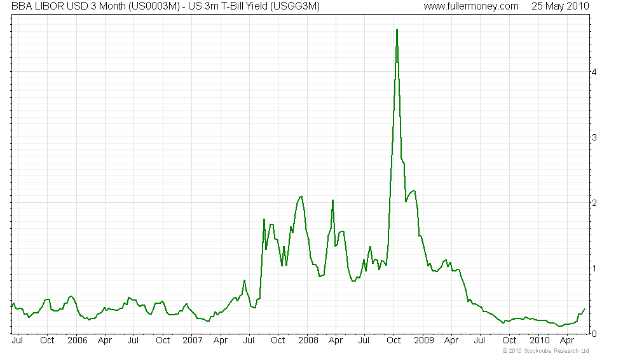
Task: Click the 'Oct' label right before 2009
Action: click(x=394, y=341)
